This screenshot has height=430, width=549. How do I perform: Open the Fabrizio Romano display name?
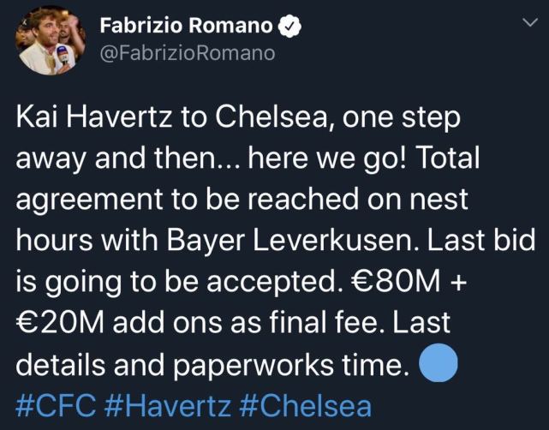coord(186,26)
